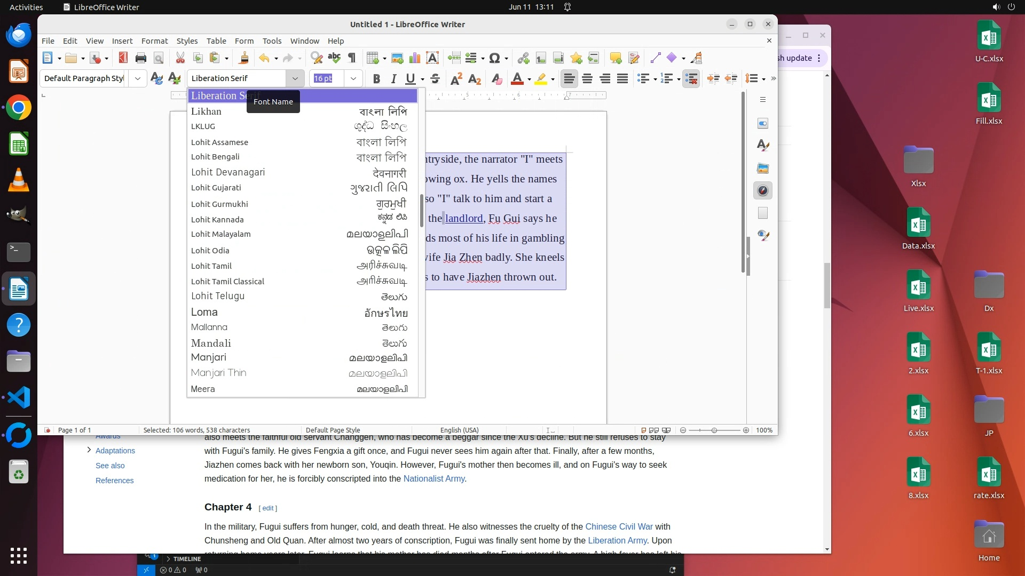The width and height of the screenshot is (1025, 576).
Task: Click the zoom slider in status bar
Action: (x=714, y=430)
